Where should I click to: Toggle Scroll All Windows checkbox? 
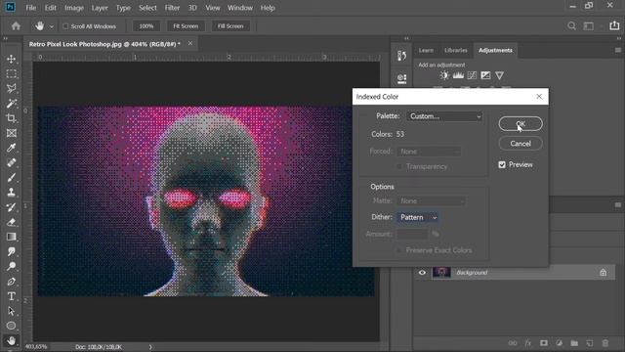65,26
